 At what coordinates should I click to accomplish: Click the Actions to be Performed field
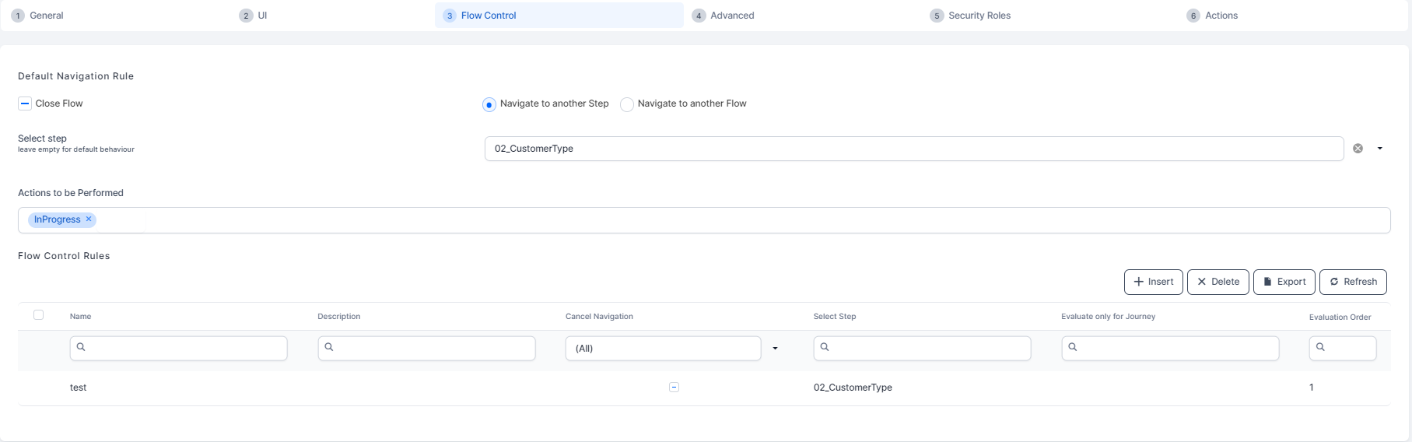click(700, 220)
